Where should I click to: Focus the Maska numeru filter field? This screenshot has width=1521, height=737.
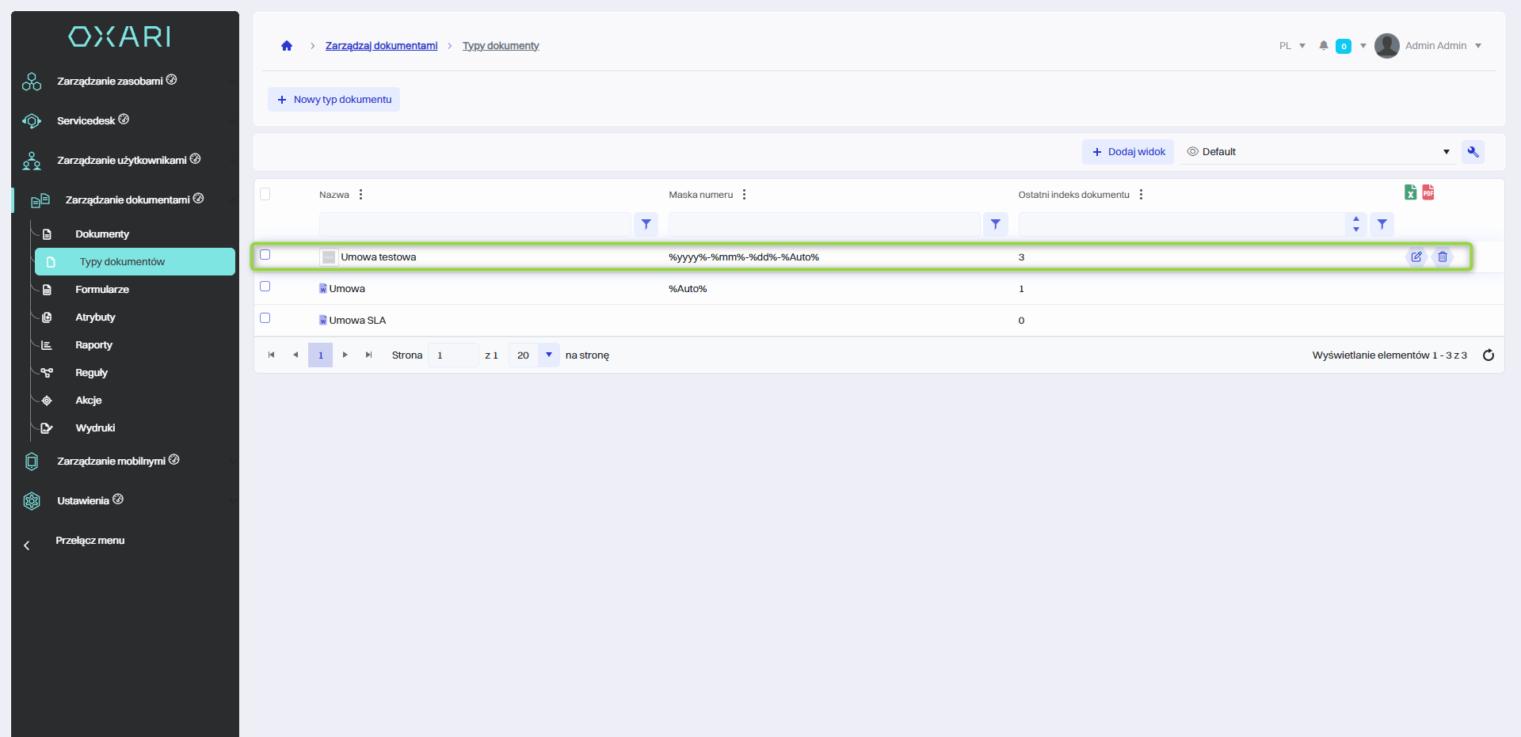point(823,225)
